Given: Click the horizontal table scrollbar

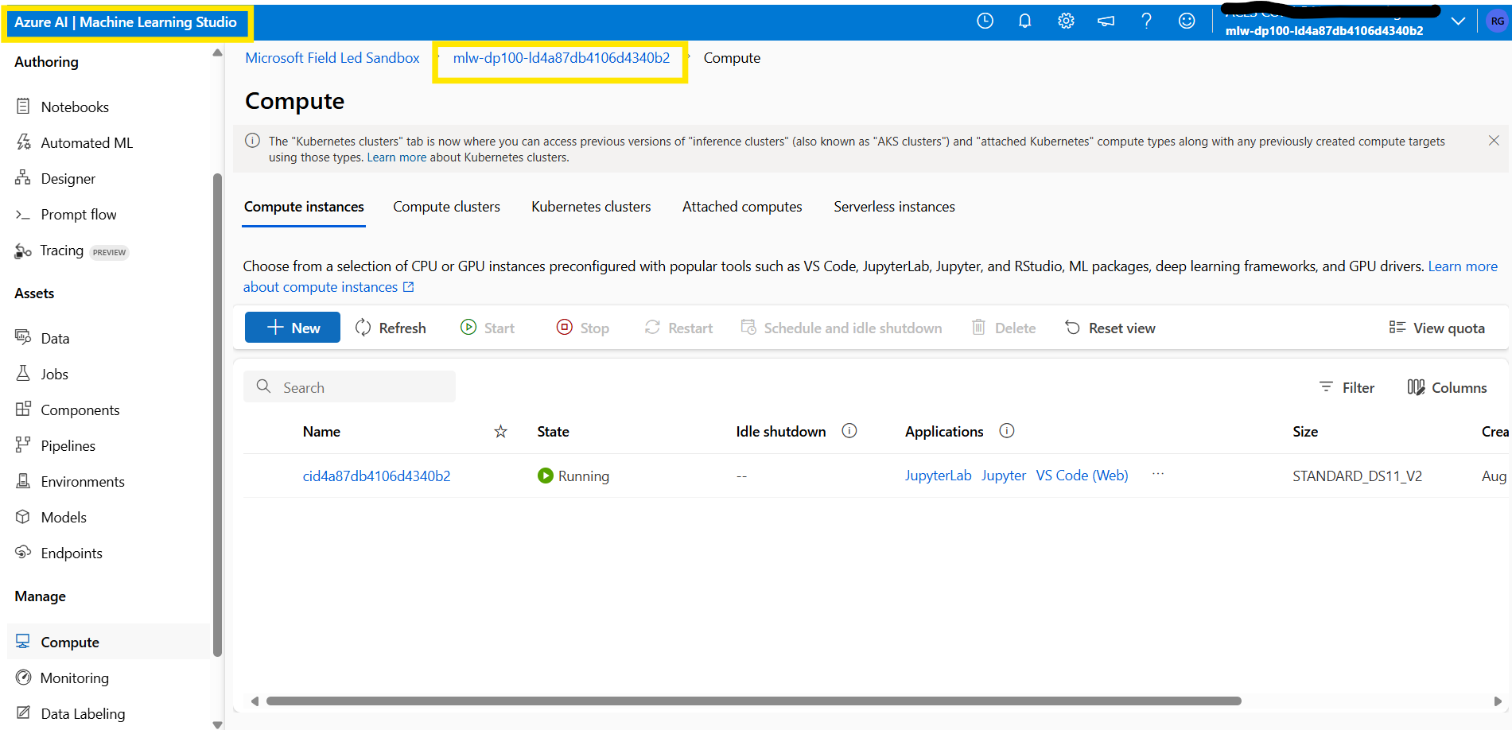Looking at the screenshot, I should pos(753,701).
